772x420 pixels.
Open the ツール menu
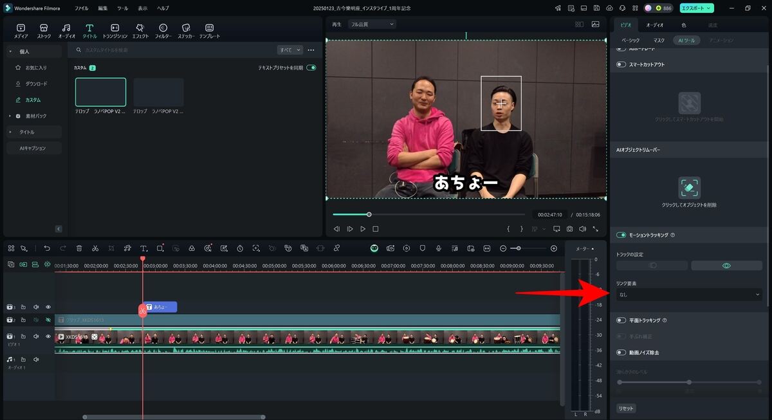[122, 8]
